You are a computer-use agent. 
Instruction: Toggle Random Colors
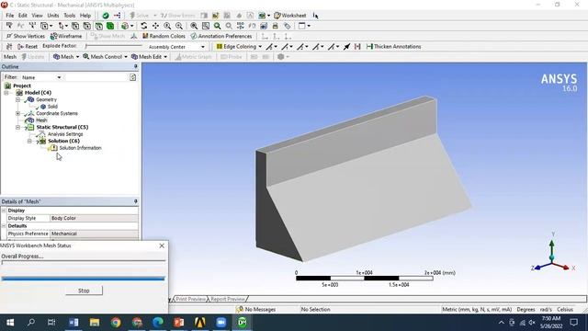164,36
